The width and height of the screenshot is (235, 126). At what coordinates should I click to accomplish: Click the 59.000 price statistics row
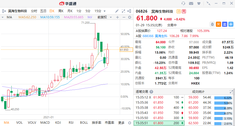coord(209,97)
